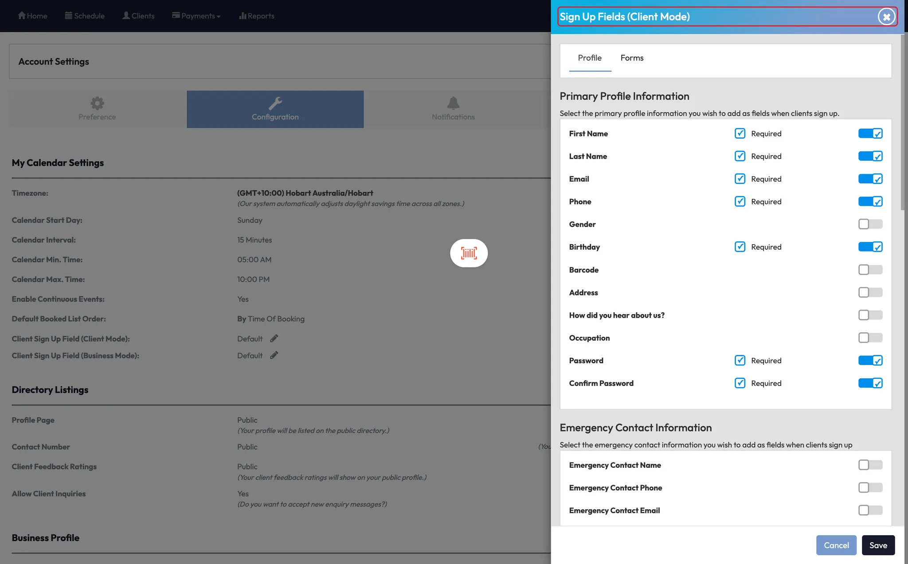The height and width of the screenshot is (564, 908).
Task: Switch to the Forms tab
Action: tap(632, 58)
